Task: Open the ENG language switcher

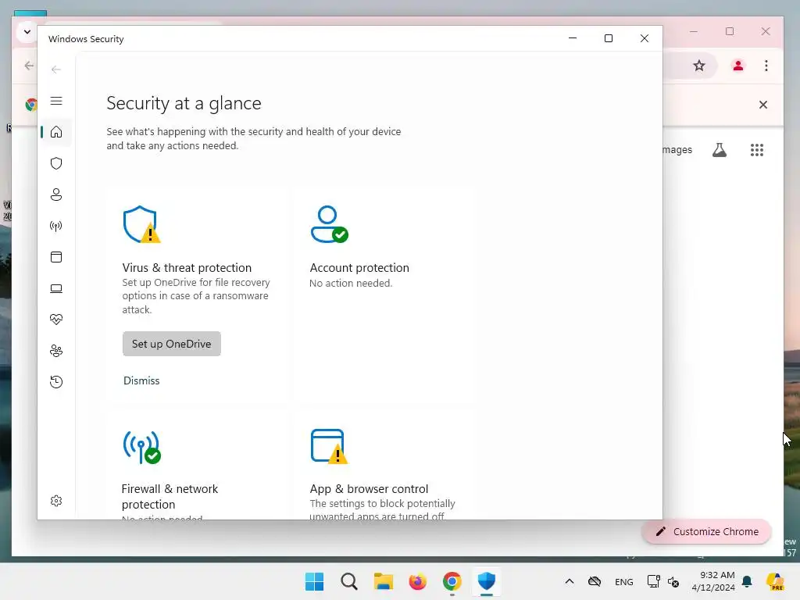Action: pos(624,581)
